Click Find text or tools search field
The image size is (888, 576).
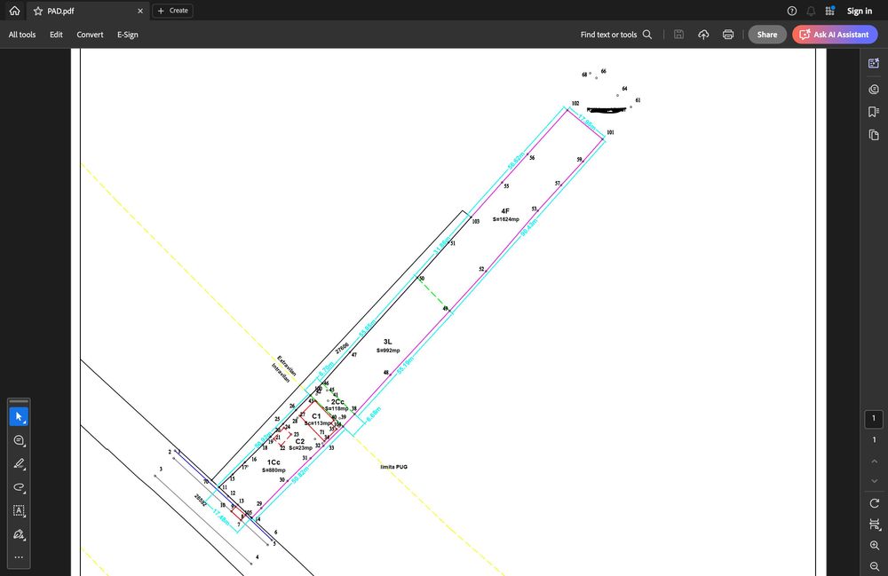[x=616, y=35]
